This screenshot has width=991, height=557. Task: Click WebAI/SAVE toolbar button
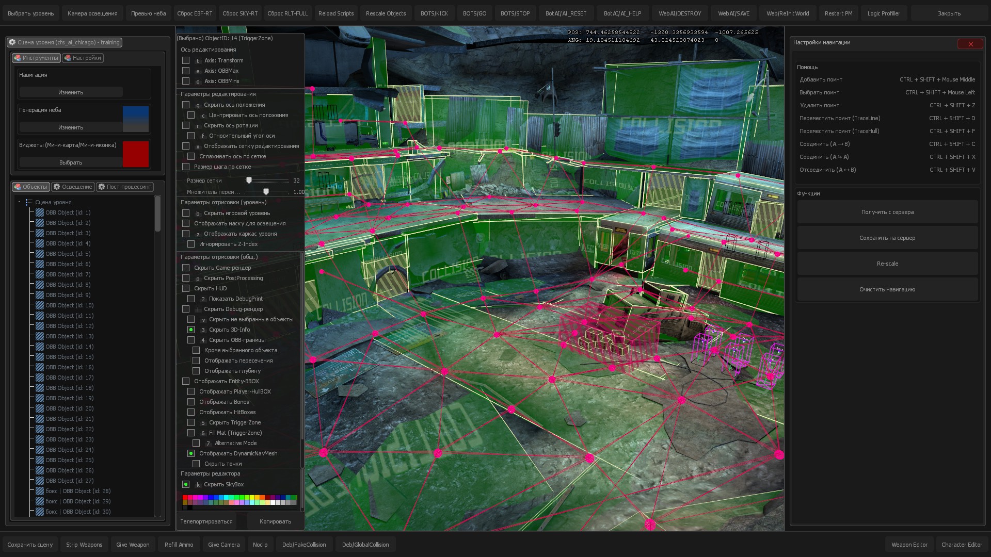733,13
